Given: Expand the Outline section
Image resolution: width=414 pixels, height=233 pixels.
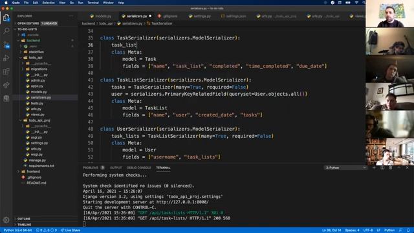Looking at the screenshot, I should [24, 219].
